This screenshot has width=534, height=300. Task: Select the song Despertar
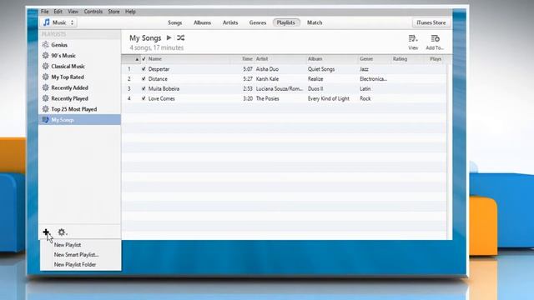tap(159, 68)
